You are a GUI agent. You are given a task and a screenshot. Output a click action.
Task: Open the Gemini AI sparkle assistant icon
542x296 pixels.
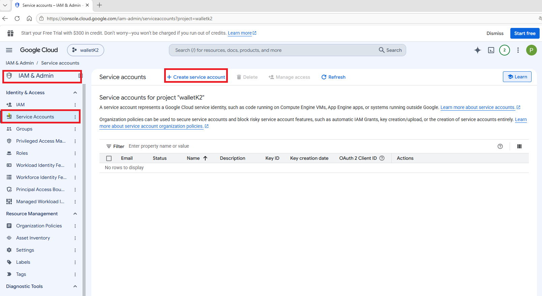point(478,50)
